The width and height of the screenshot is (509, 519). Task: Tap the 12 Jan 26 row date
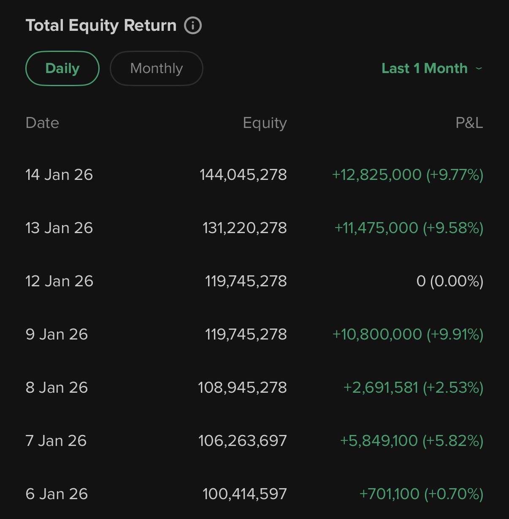[x=59, y=281]
